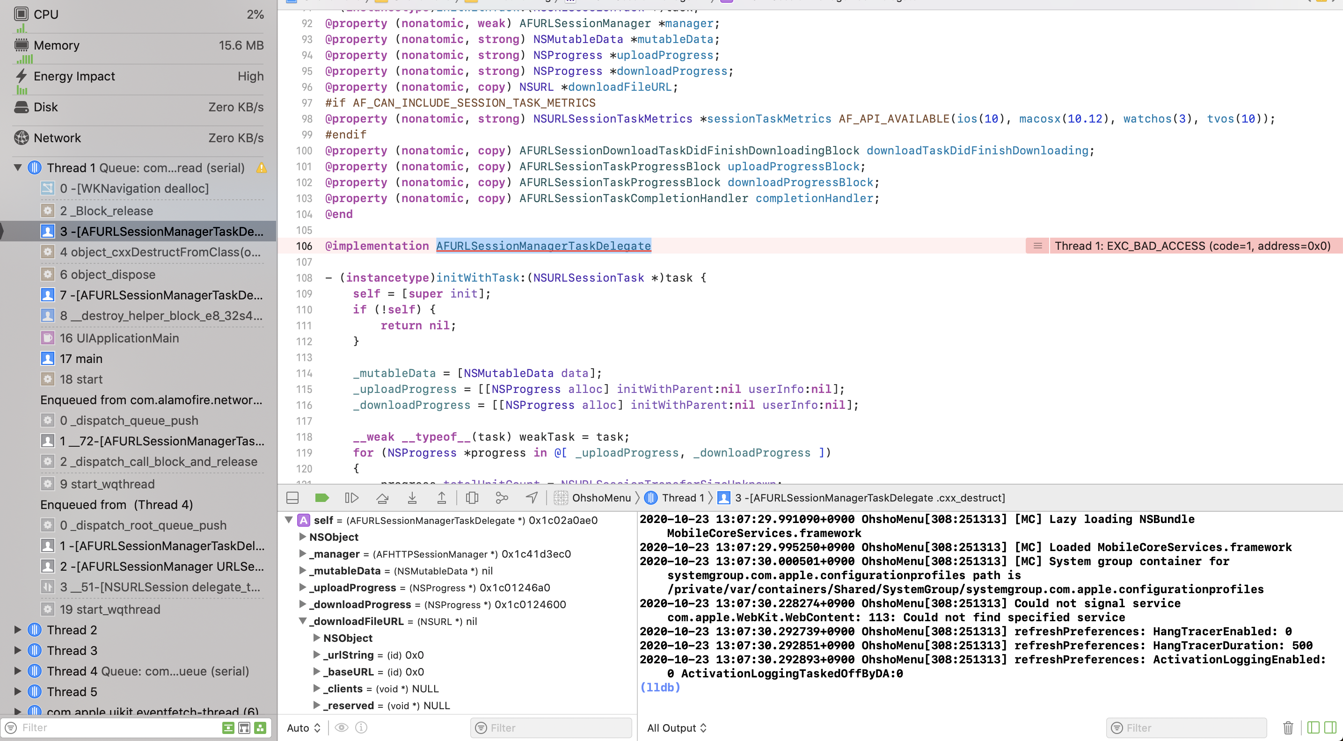
Task: Select frame 8 __destroy_helper_block
Action: click(x=151, y=315)
